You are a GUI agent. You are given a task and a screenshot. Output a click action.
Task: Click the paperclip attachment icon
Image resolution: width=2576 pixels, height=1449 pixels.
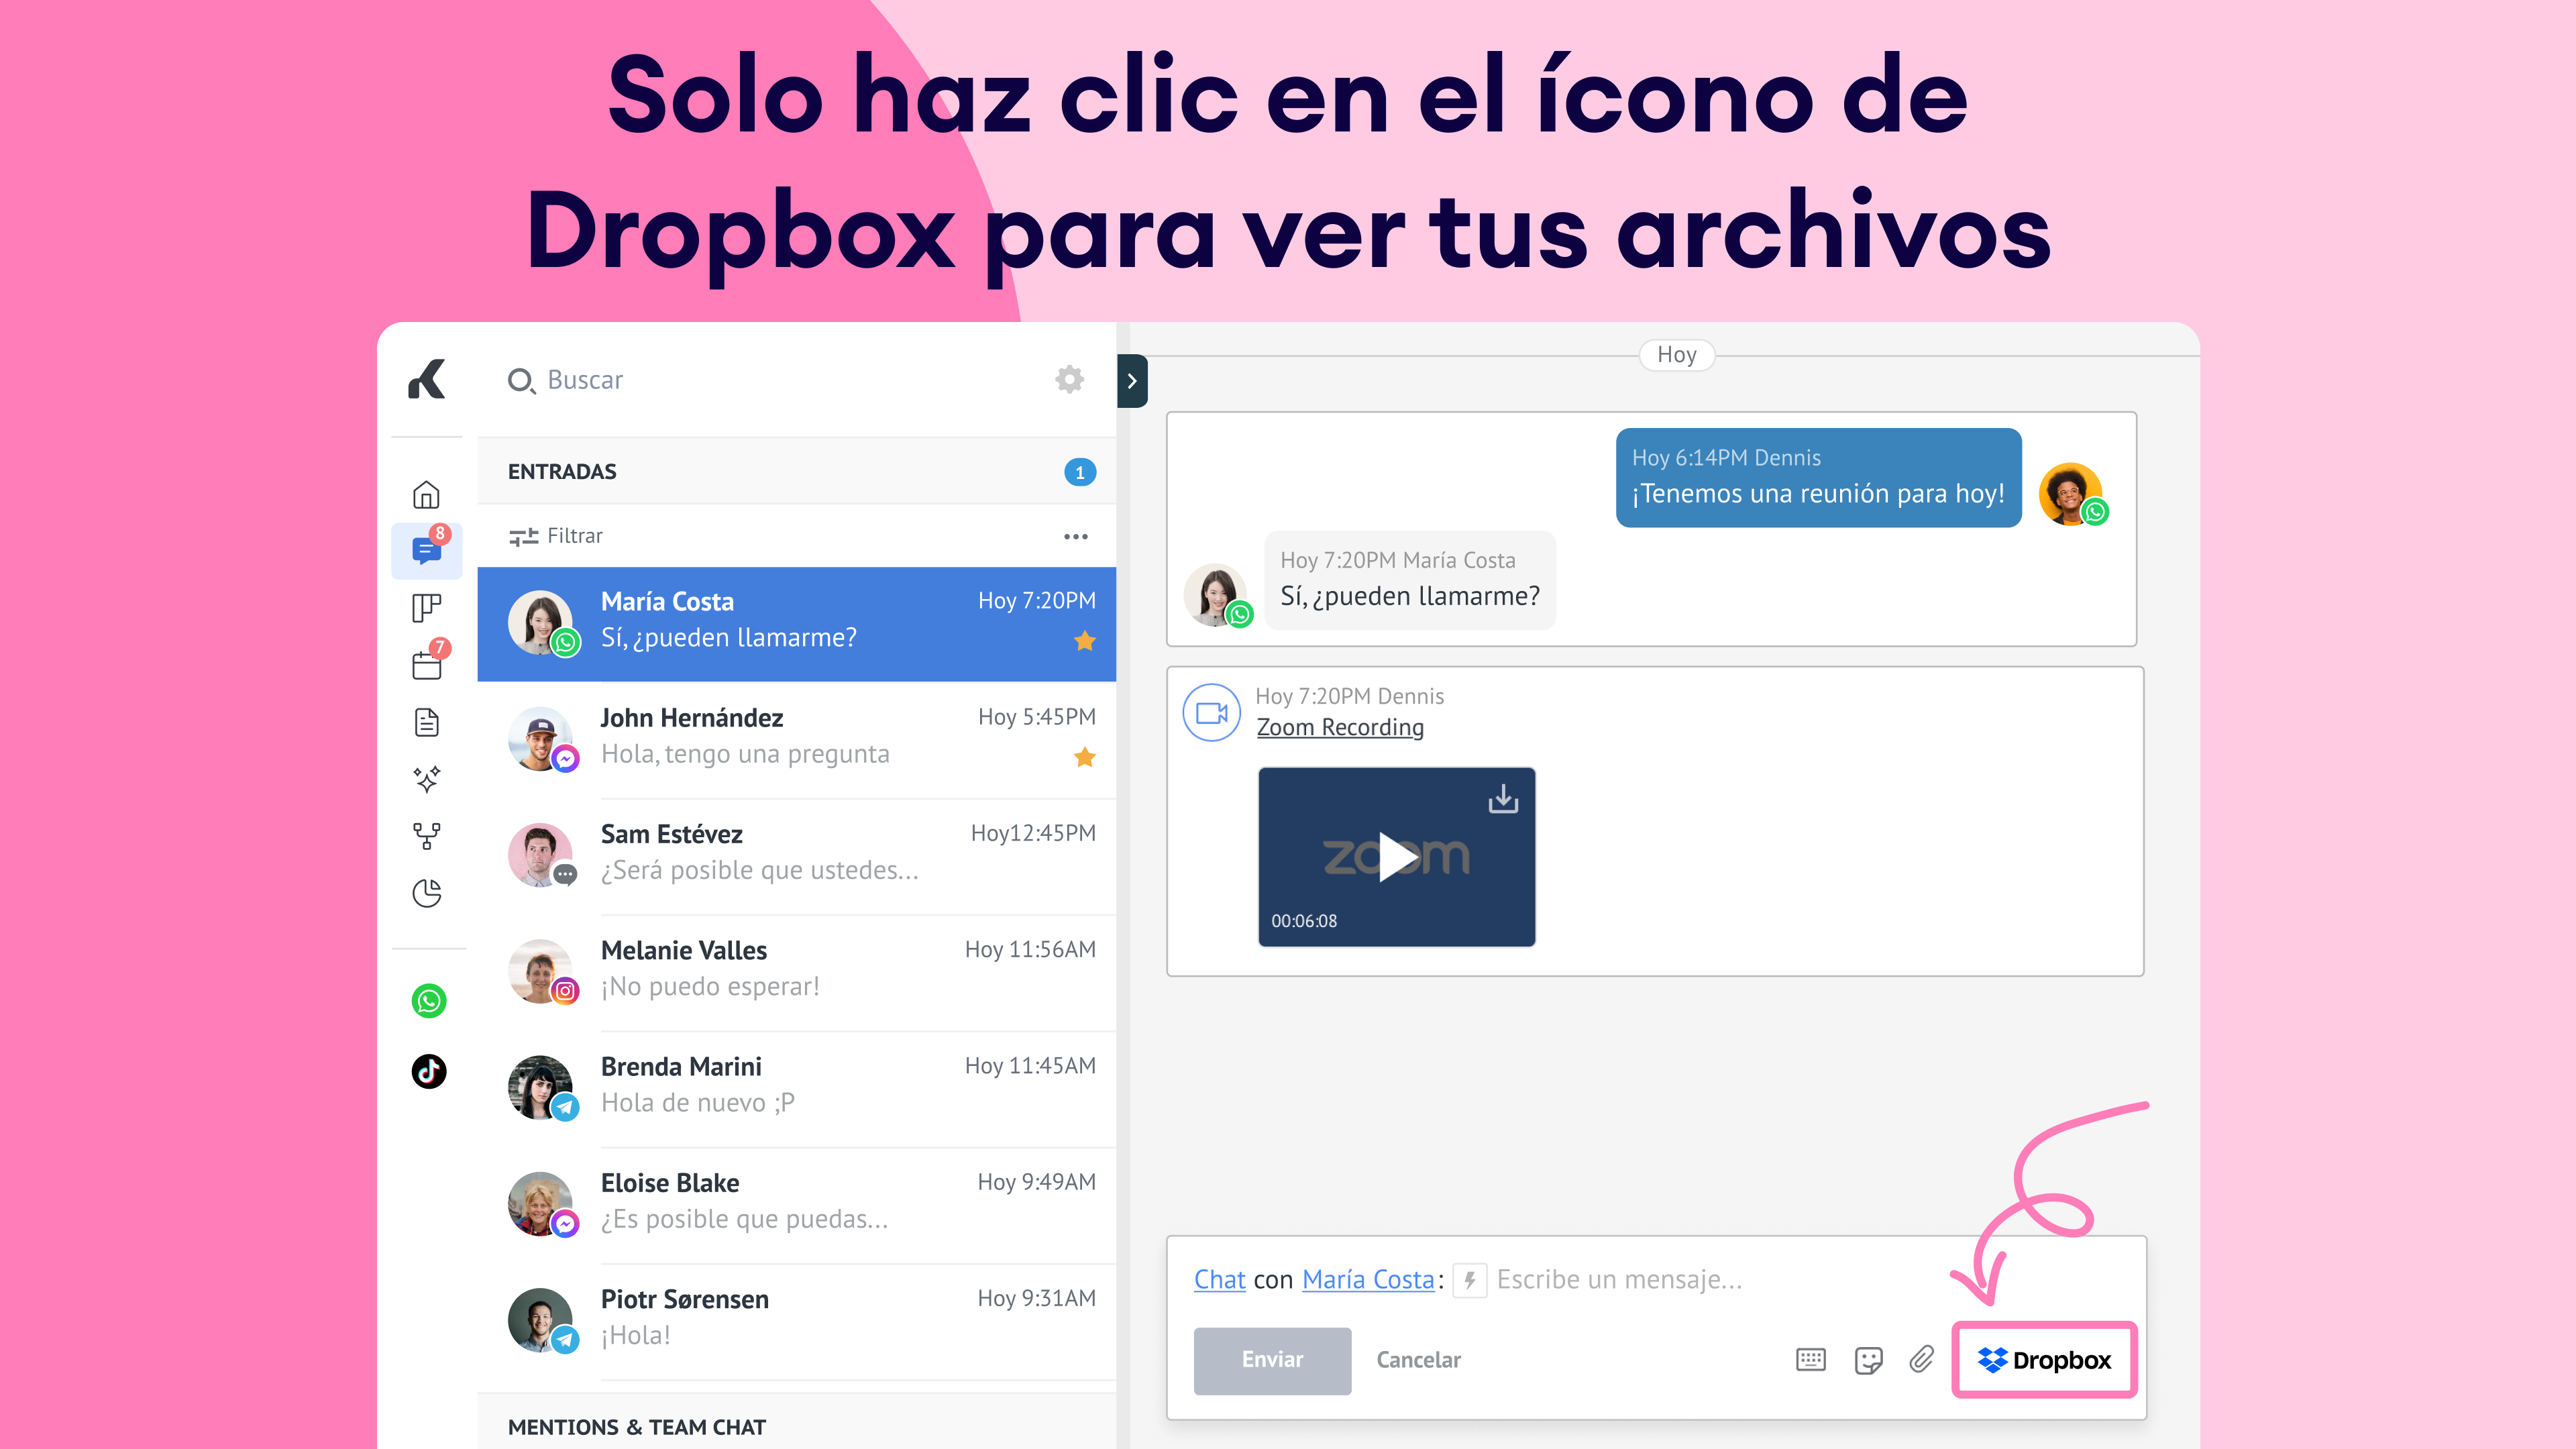(1921, 1360)
